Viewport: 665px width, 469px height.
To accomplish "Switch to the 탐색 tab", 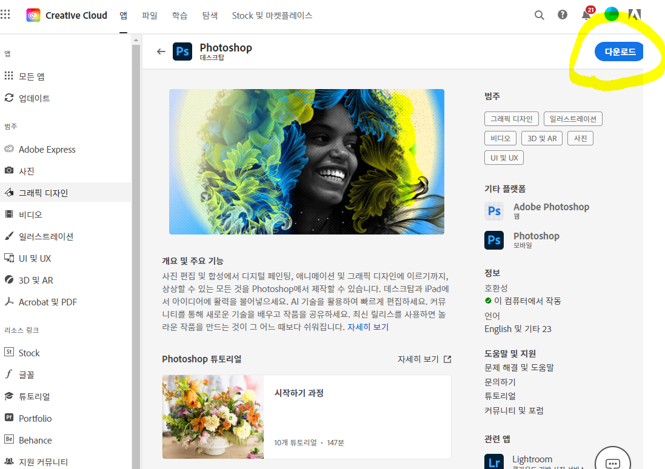I will (x=210, y=16).
